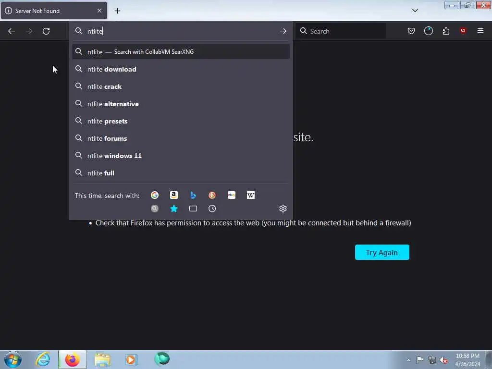Open the uBlock Origin extension icon

tap(463, 31)
